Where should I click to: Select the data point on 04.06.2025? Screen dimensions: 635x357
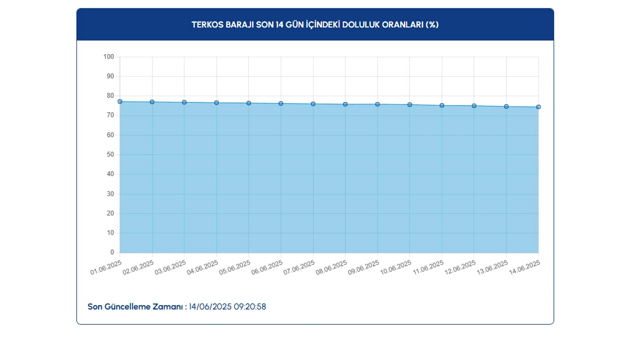tap(216, 103)
